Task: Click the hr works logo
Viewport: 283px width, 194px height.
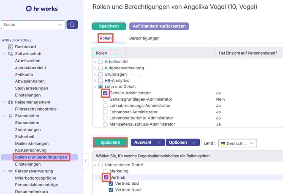Action: click(x=42, y=8)
